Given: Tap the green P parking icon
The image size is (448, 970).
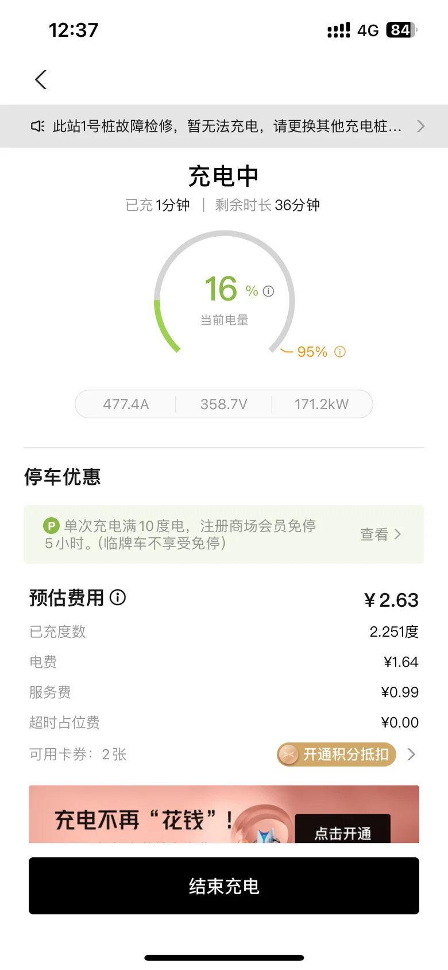Looking at the screenshot, I should pos(51,525).
